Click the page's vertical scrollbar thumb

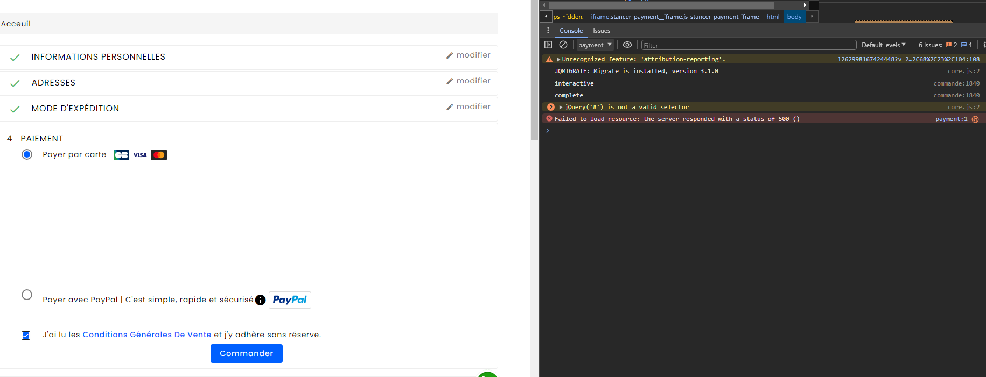click(x=534, y=70)
